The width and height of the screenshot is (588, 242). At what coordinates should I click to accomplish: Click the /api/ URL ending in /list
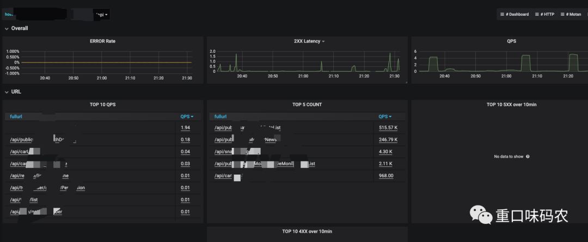point(24,200)
